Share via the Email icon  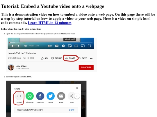[61, 96]
